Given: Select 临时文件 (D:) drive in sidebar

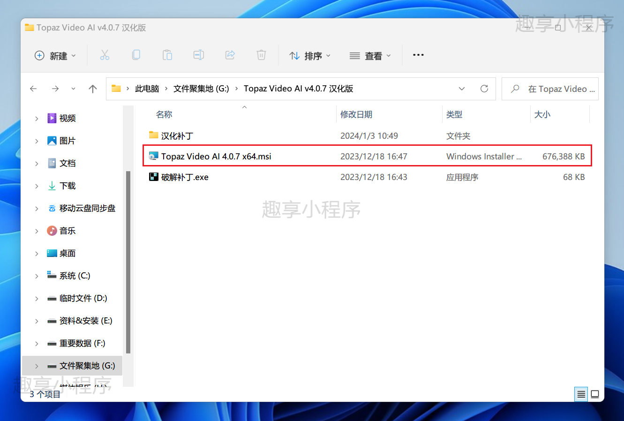Looking at the screenshot, I should (83, 298).
